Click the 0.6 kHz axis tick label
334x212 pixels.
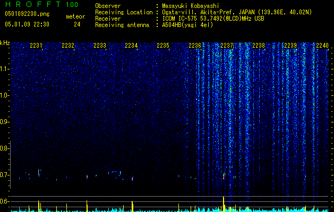click(x=4, y=201)
